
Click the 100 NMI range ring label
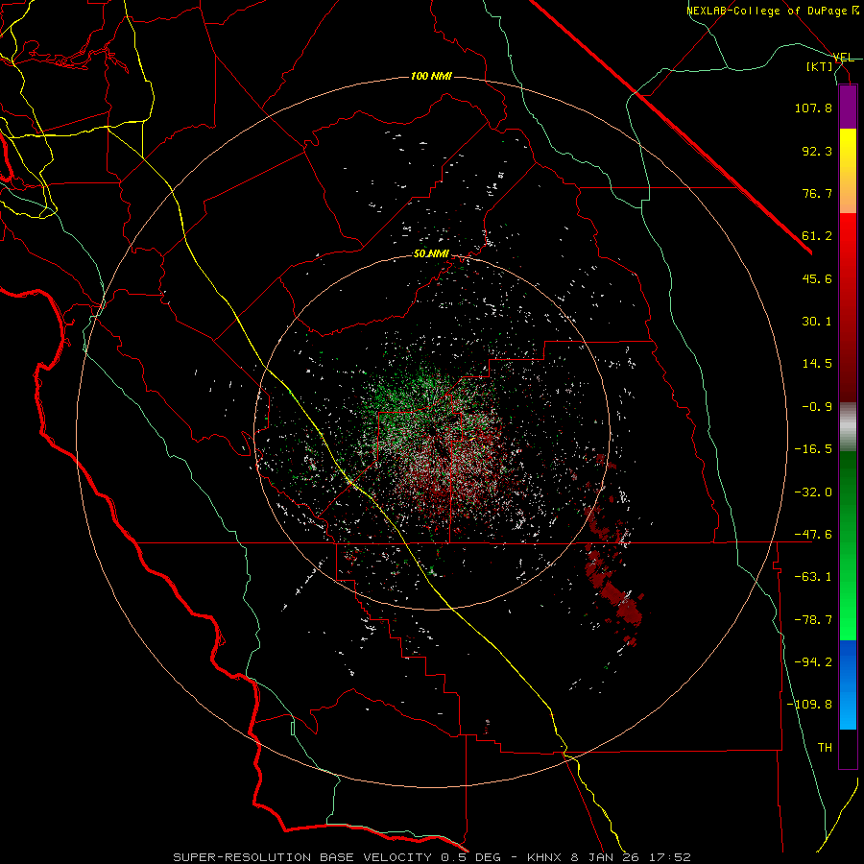point(431,76)
